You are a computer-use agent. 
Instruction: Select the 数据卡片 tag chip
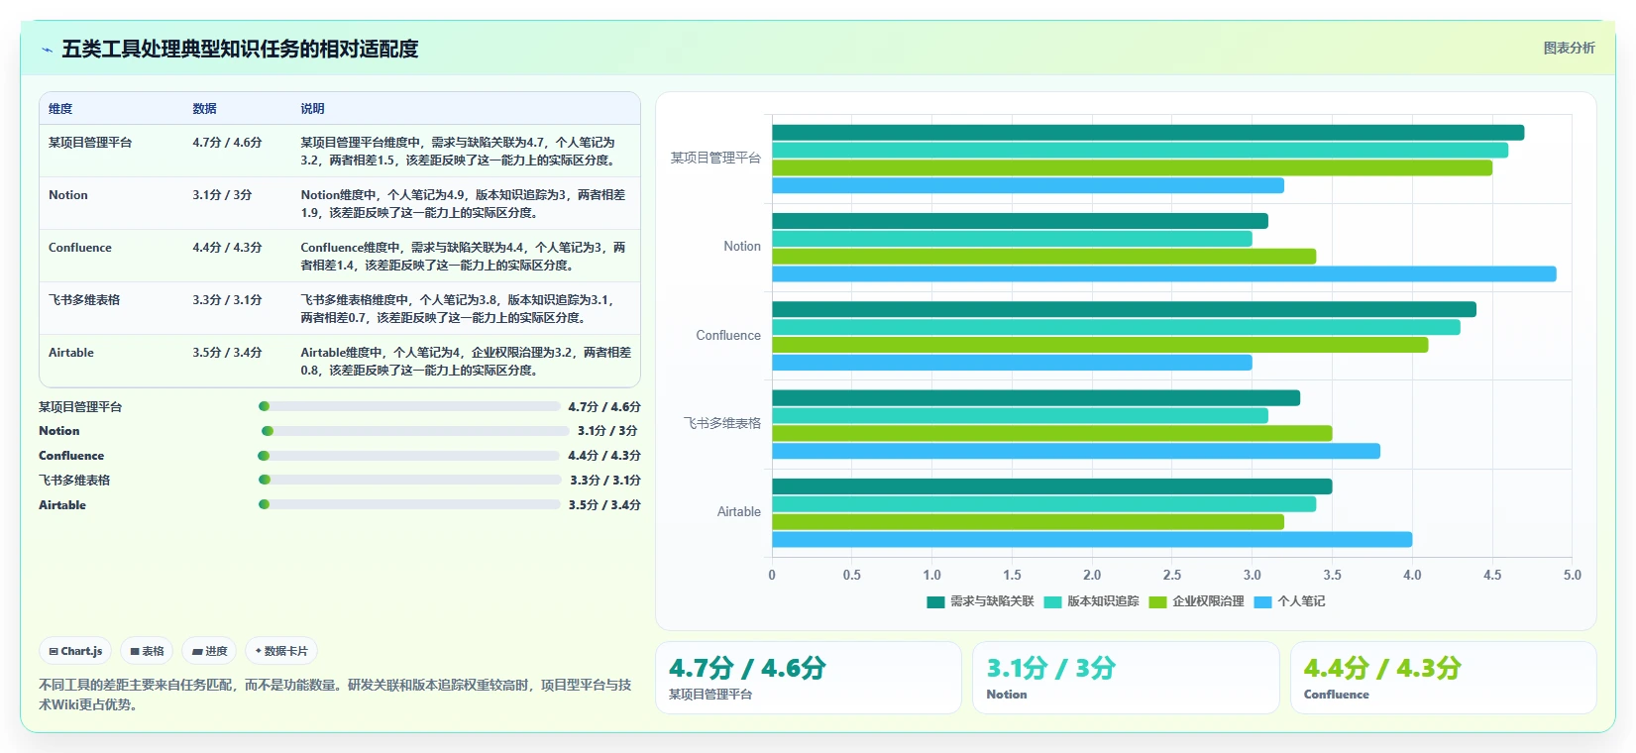[x=281, y=651]
